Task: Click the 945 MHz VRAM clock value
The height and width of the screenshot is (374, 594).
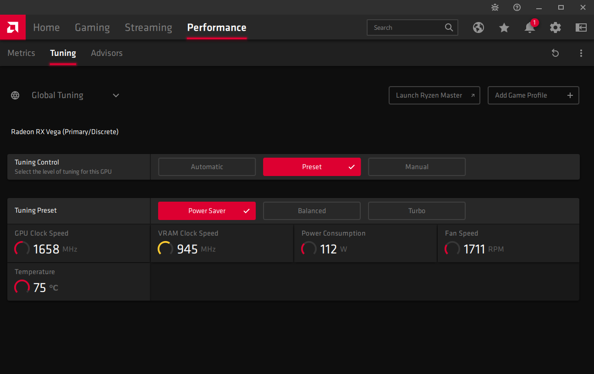Action: point(196,249)
